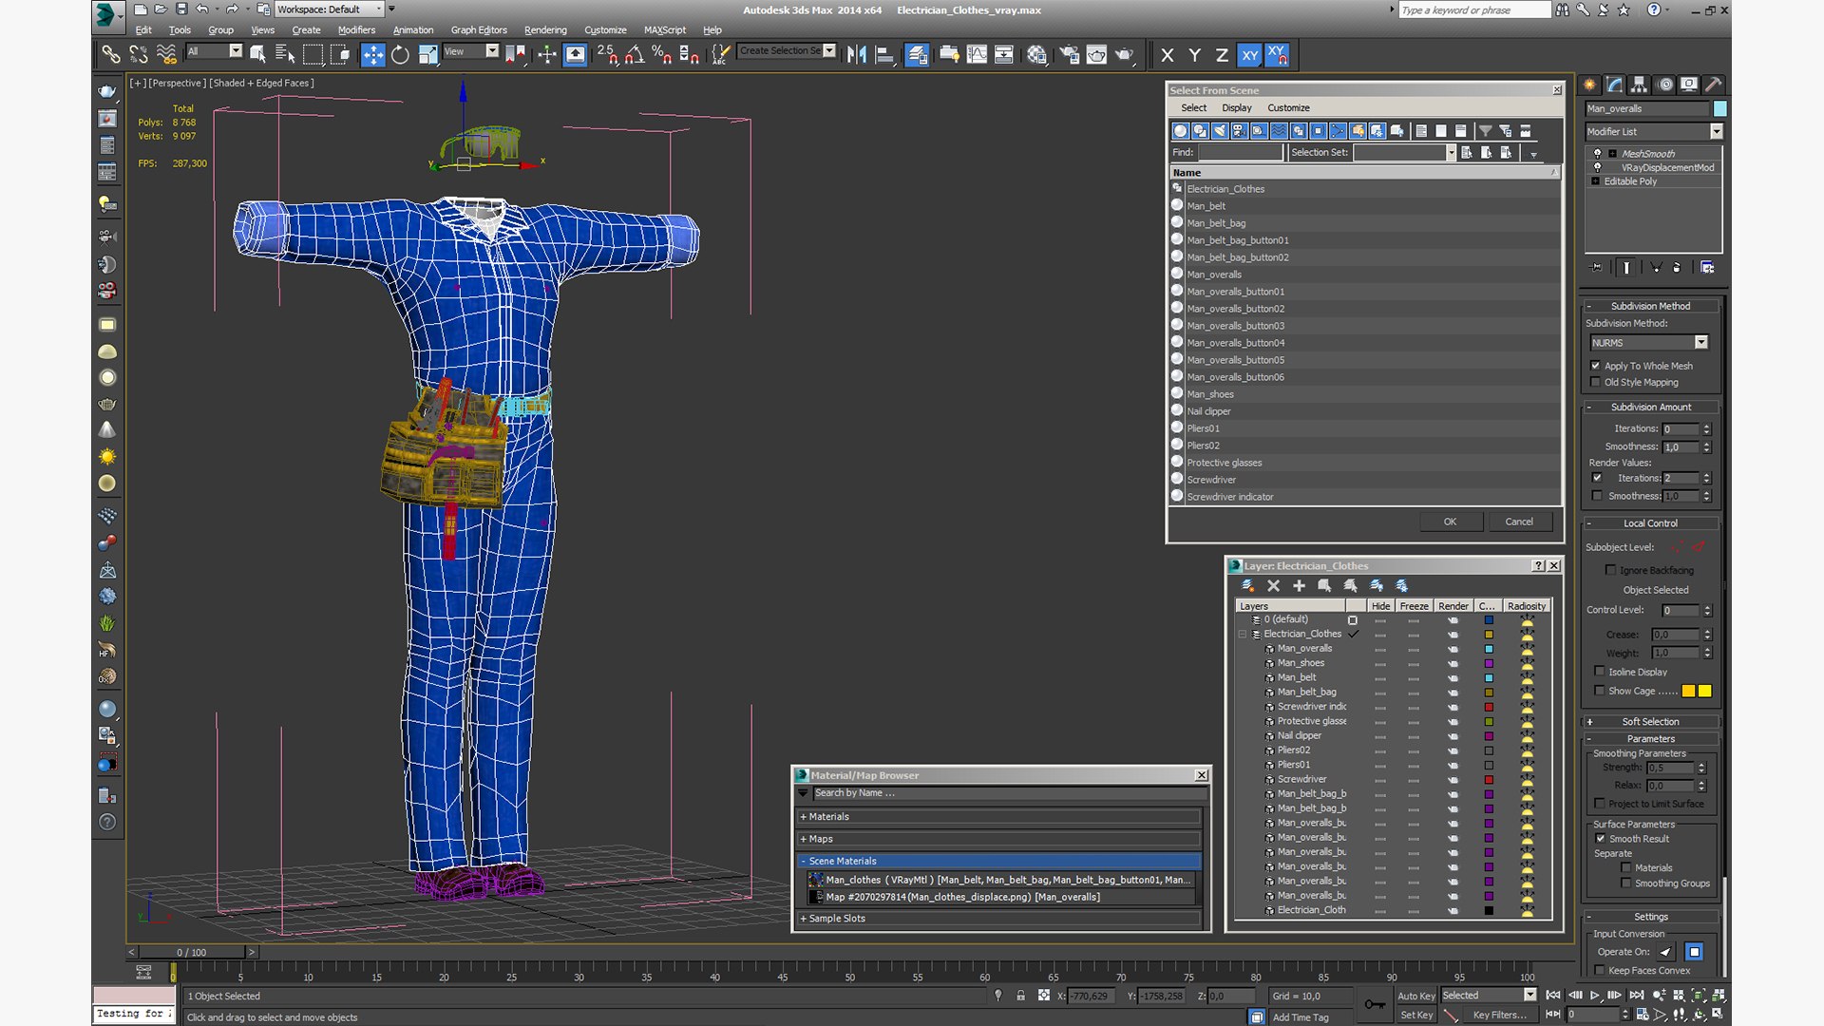
Task: Create new layer with plus icon
Action: coord(1299,586)
